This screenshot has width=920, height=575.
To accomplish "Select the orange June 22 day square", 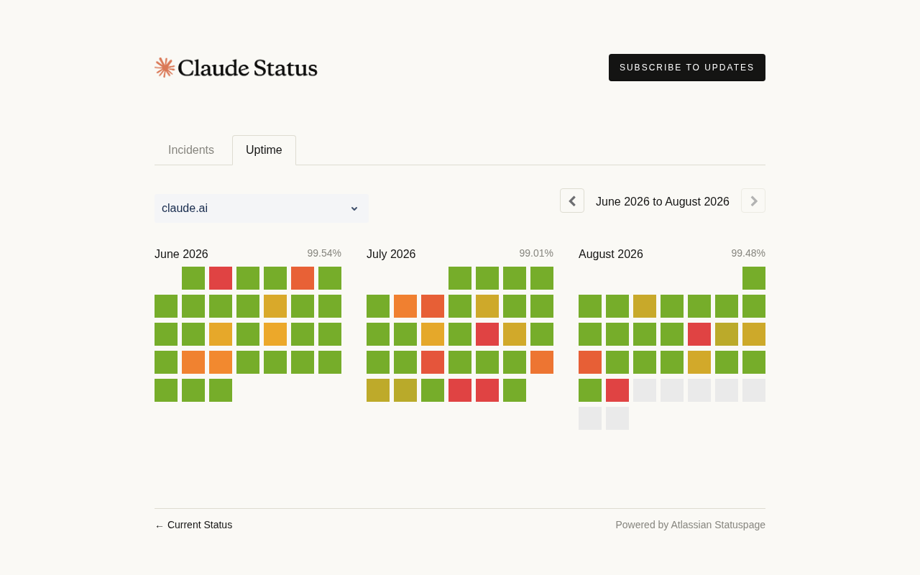I will 193,362.
